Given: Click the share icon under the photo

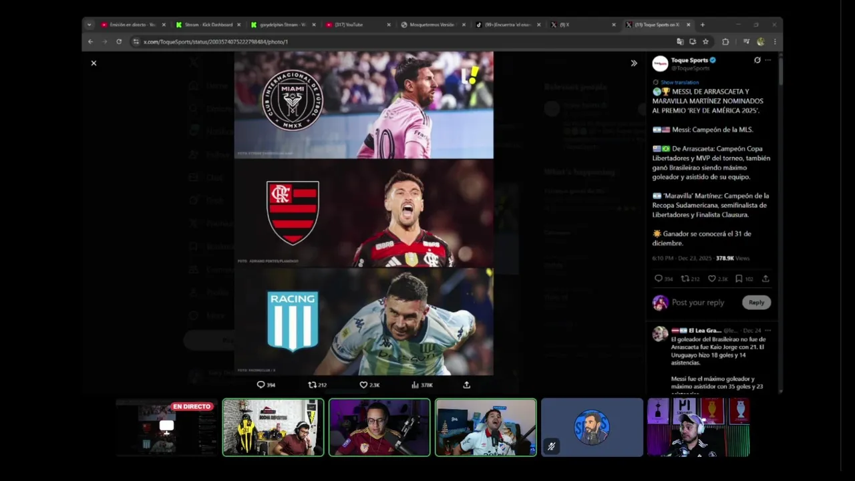Looking at the screenshot, I should tap(467, 385).
